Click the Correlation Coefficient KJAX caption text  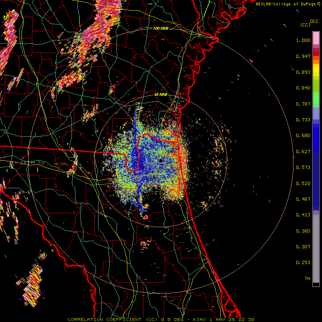(161, 319)
